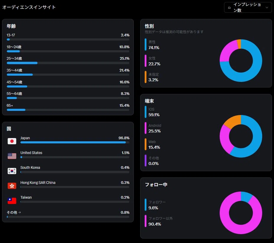Open the インプレッション数 metric dropdown
This screenshot has width=274, height=243.
(x=248, y=7)
